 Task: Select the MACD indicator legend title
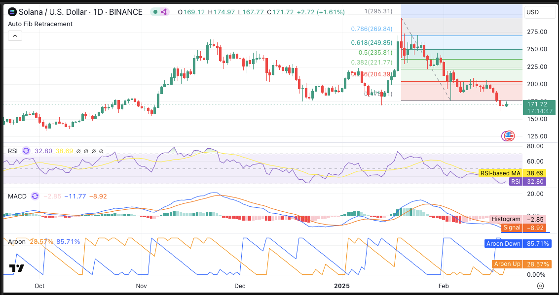(17, 196)
